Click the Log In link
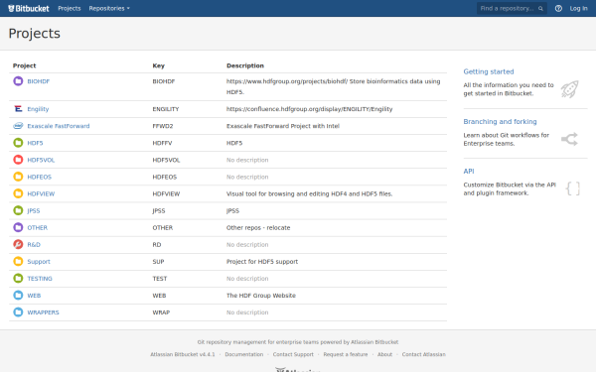Screen dimensions: 596x372 pos(578,8)
